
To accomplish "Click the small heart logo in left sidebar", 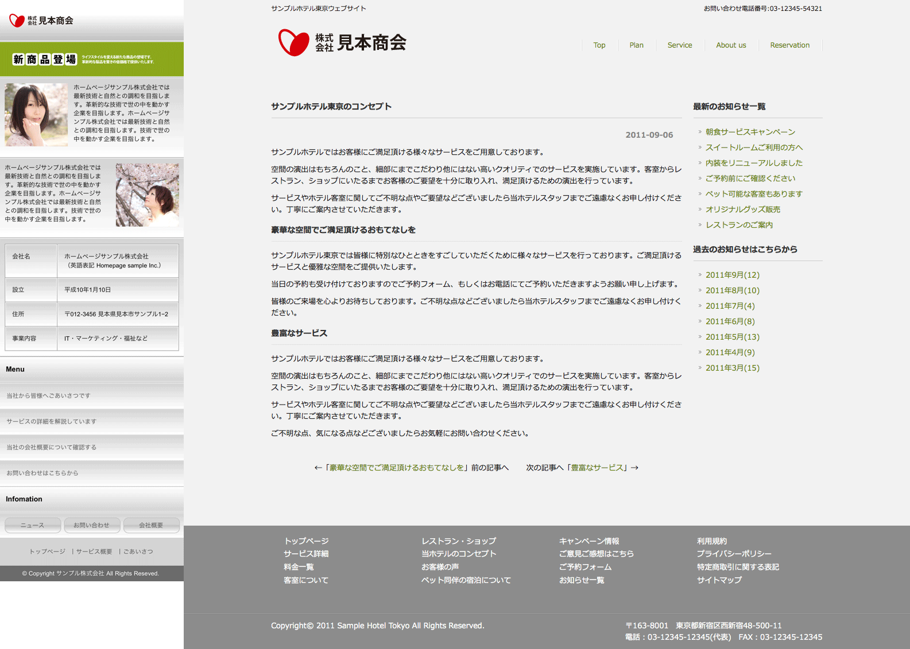I will [x=17, y=21].
